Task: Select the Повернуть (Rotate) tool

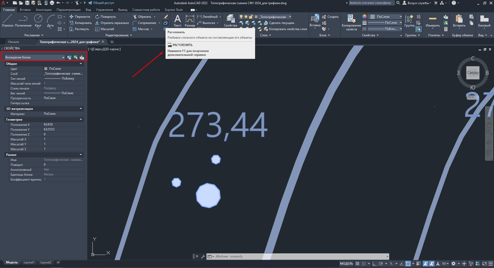Action: click(x=105, y=17)
